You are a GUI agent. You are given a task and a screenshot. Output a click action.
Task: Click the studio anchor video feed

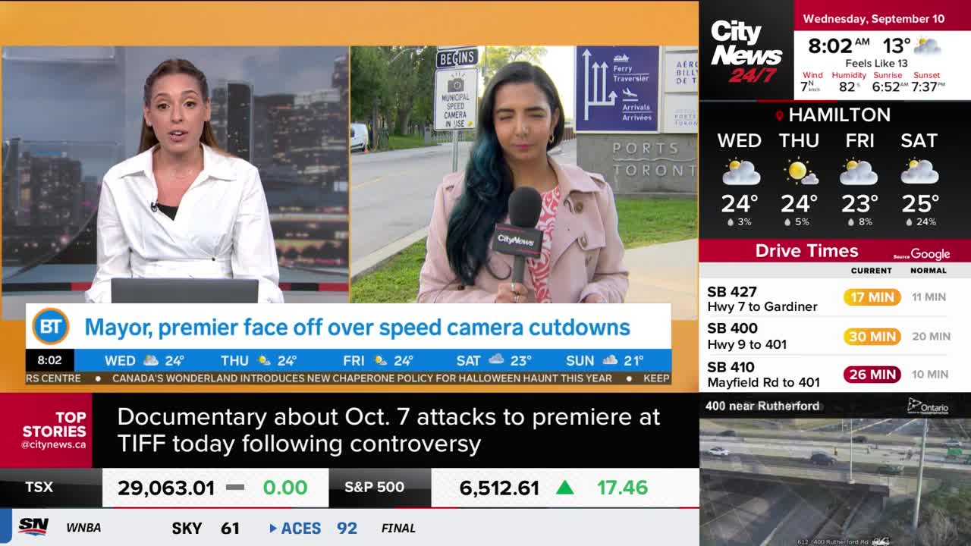(175, 175)
